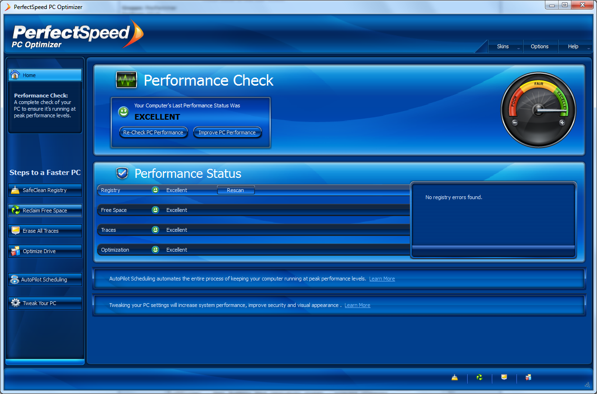Close the PerfectSpeed PC Optimizer window
Screen dimensions: 597x394
click(x=582, y=5)
